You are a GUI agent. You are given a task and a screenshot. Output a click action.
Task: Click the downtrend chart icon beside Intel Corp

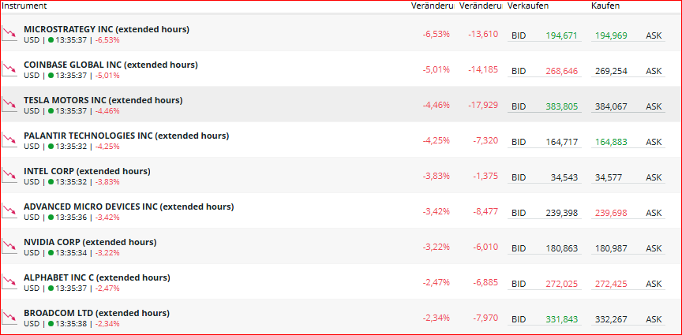[x=9, y=176]
